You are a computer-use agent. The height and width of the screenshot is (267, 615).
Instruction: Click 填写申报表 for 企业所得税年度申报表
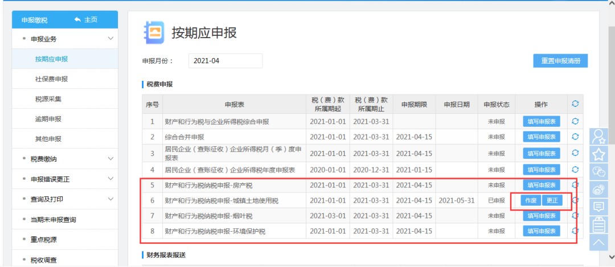click(x=542, y=170)
